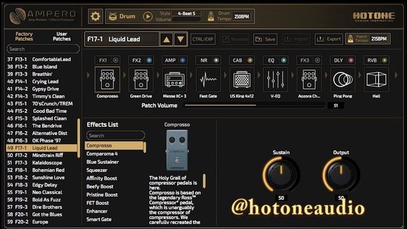
Task: Go to previous patch with up arrow
Action: (x=167, y=39)
